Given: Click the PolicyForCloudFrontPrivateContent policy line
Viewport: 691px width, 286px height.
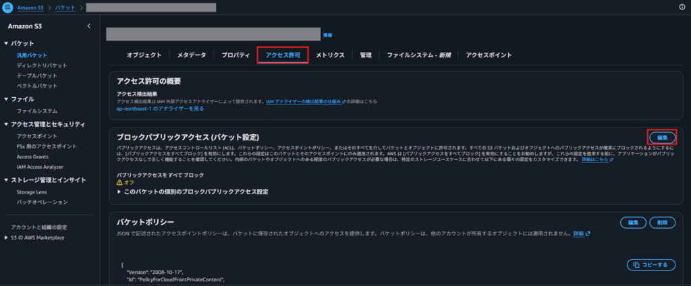Looking at the screenshot, I should 175,279.
